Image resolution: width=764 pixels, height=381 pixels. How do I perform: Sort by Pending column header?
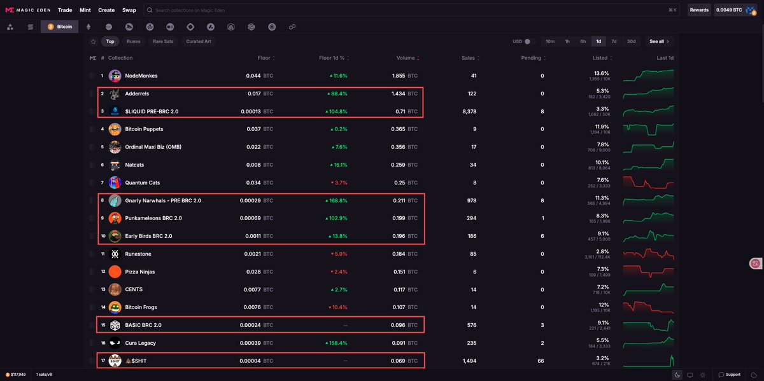pyautogui.click(x=533, y=58)
